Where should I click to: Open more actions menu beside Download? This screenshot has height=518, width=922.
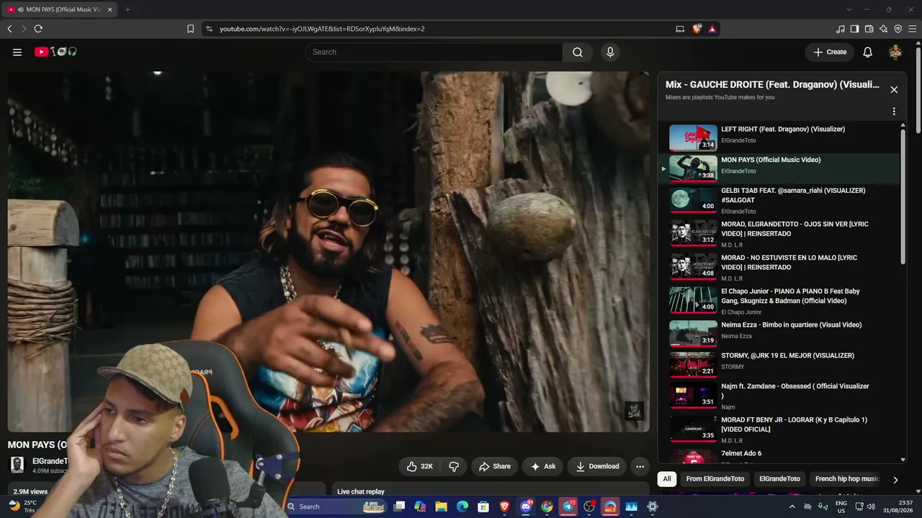[640, 466]
